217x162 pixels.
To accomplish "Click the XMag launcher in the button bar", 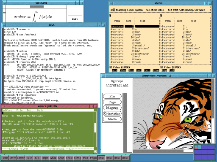I will coord(78,158).
